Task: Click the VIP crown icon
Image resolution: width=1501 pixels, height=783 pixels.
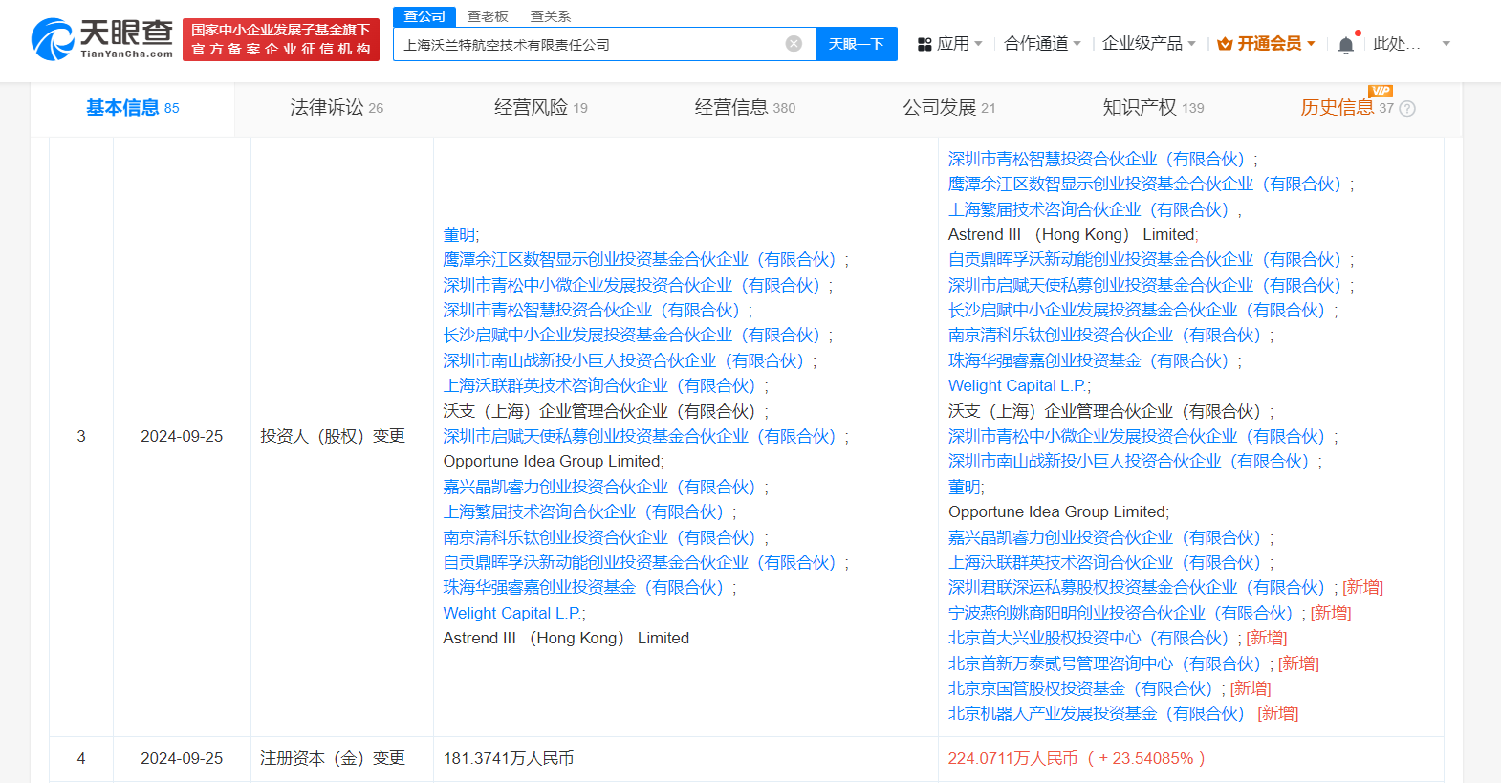Action: coord(1225,44)
